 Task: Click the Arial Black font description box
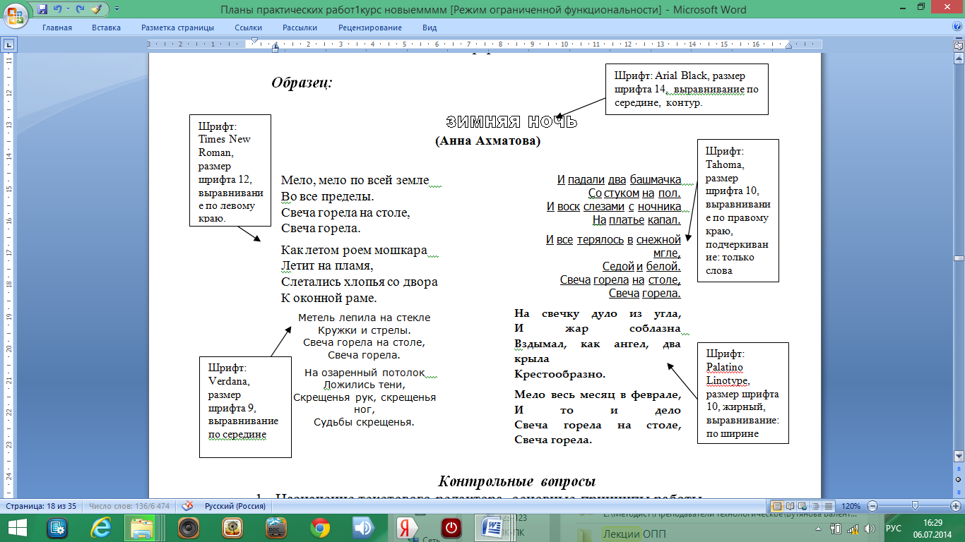[687, 89]
